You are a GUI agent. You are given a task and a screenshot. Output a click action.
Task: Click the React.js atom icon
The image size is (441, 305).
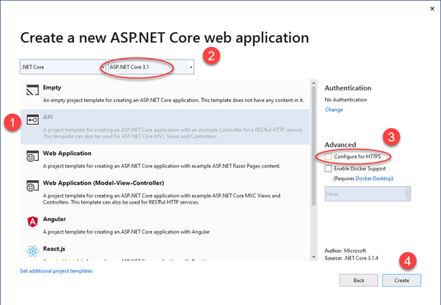pyautogui.click(x=32, y=251)
